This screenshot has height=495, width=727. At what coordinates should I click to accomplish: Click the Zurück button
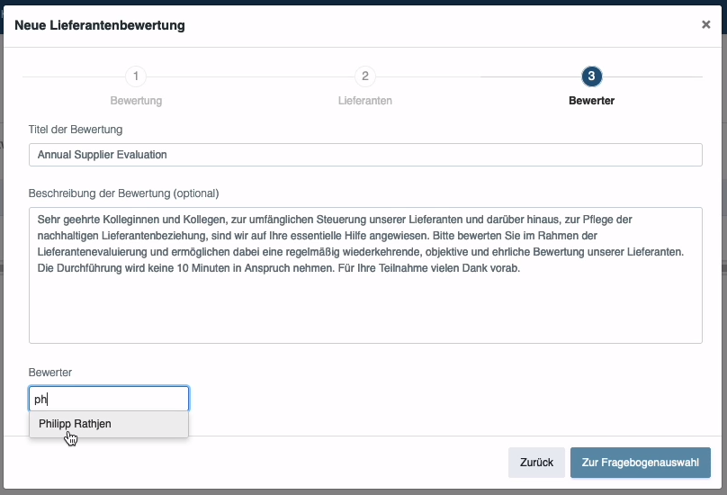click(536, 463)
